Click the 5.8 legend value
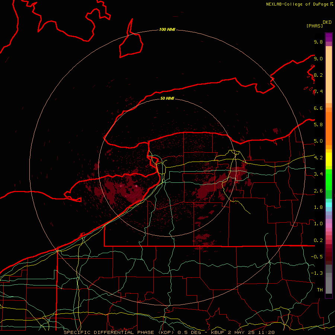The height and width of the screenshot is (335, 335). [318, 125]
